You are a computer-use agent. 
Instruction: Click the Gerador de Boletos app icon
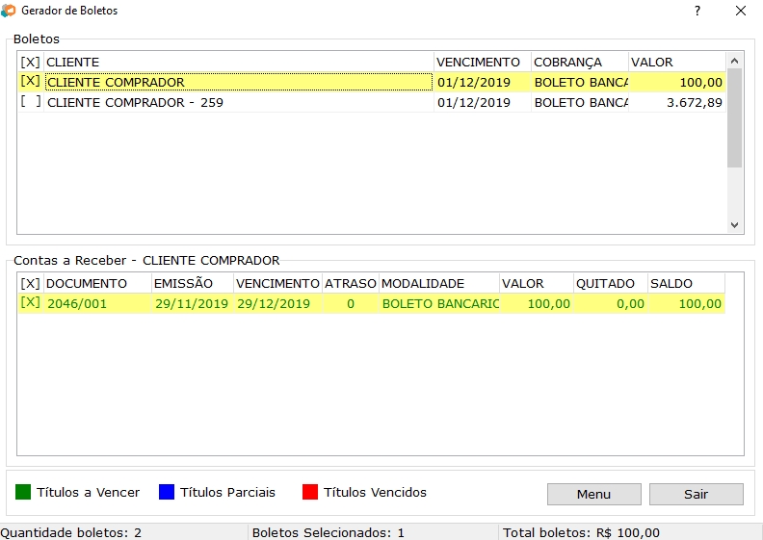tap(9, 11)
